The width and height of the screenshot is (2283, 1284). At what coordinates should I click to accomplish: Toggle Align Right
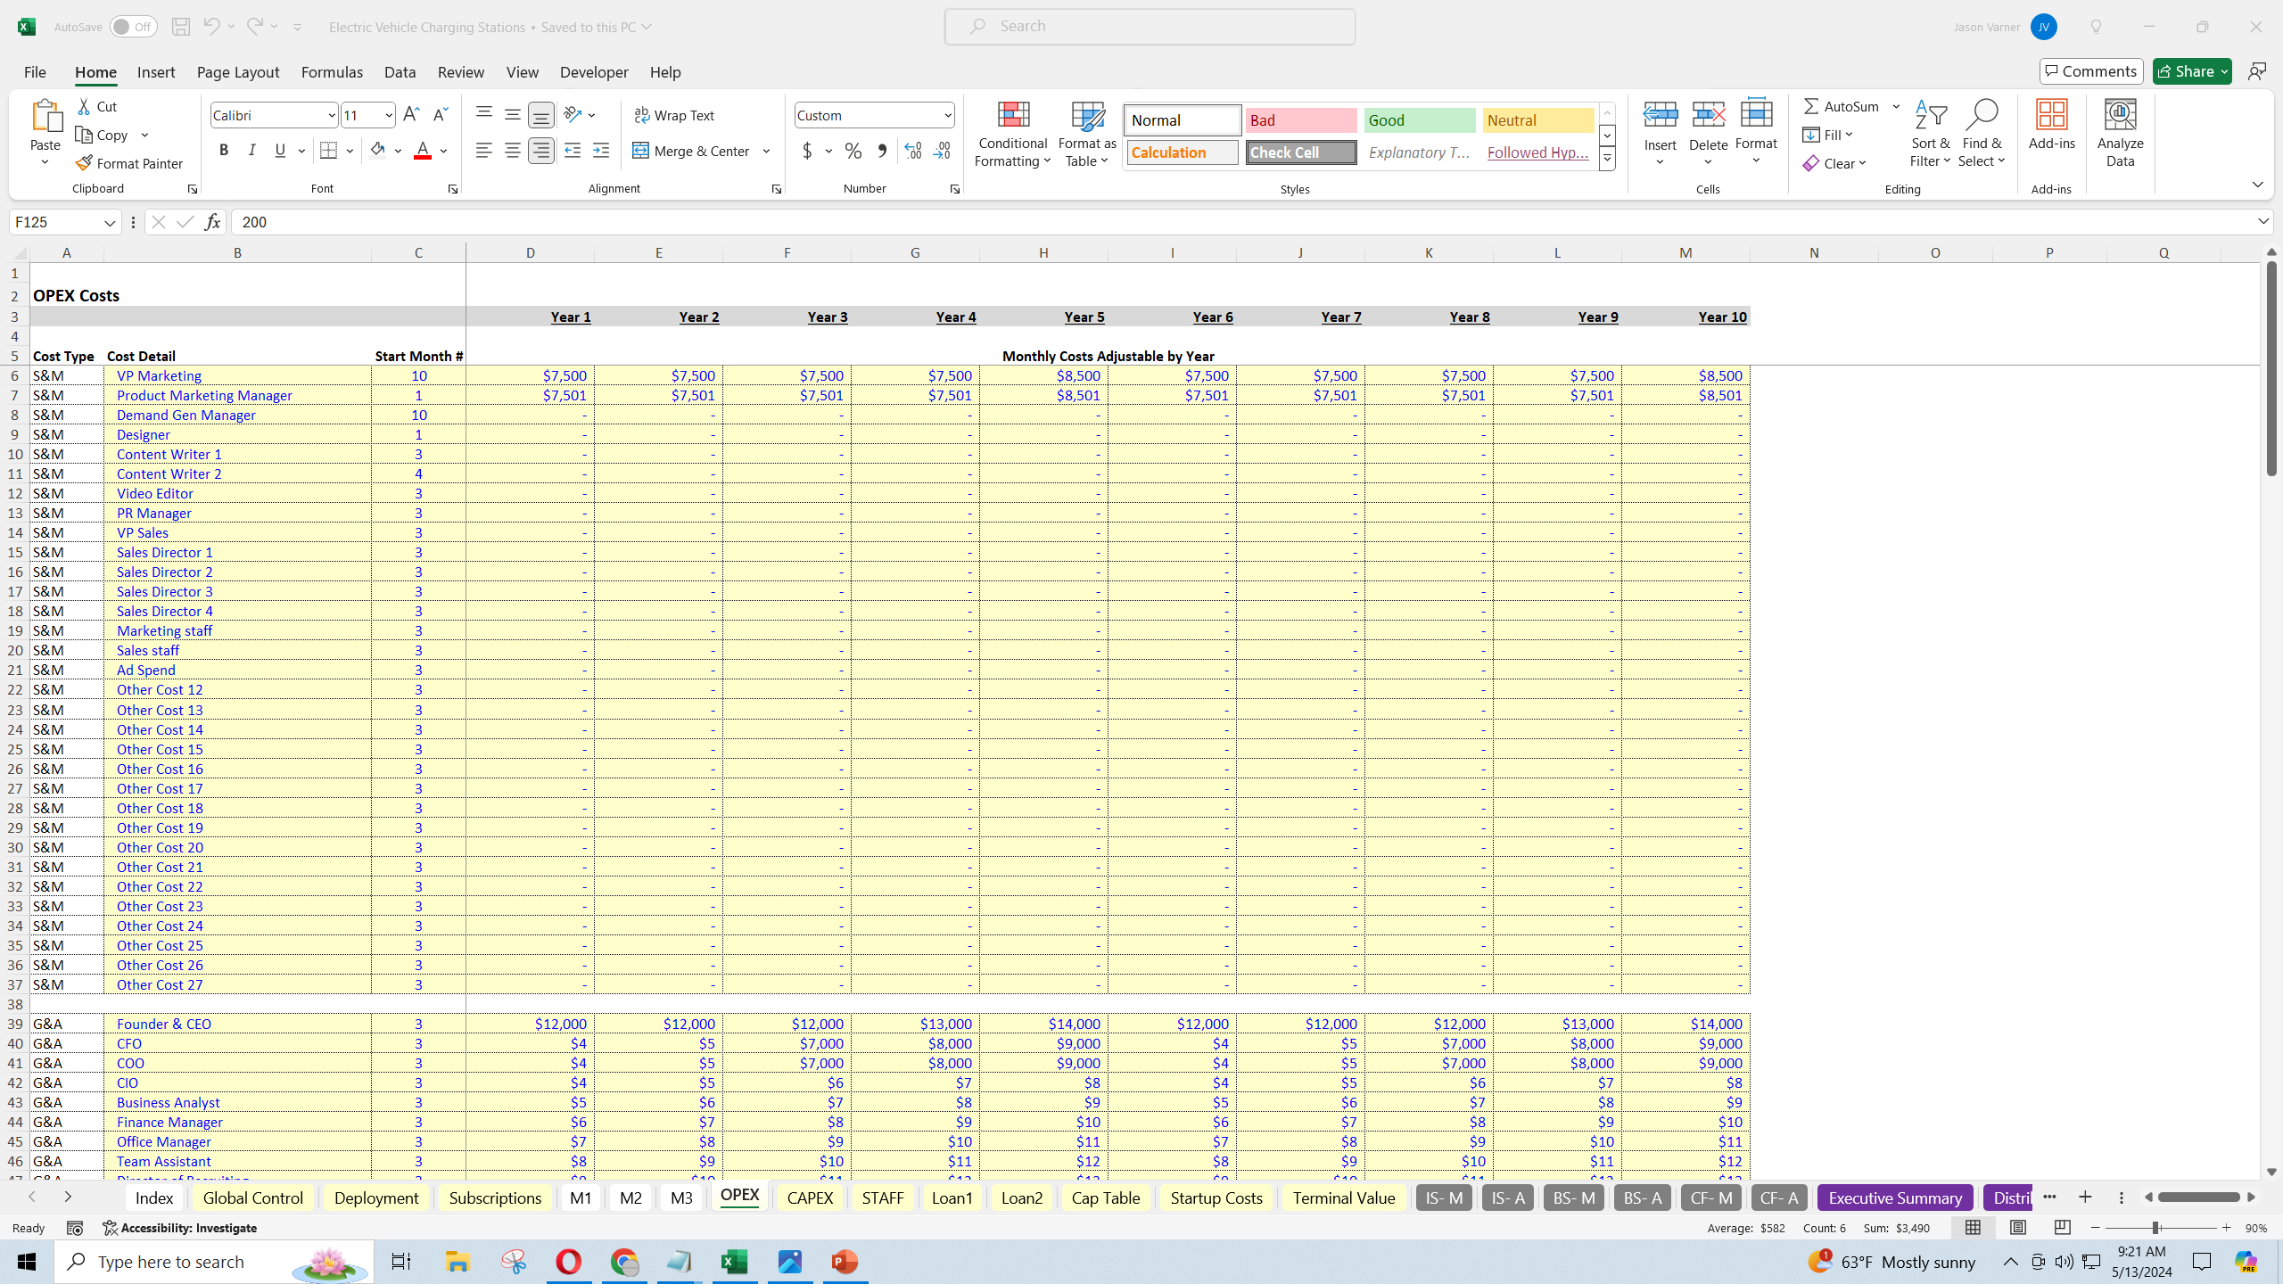tap(540, 150)
